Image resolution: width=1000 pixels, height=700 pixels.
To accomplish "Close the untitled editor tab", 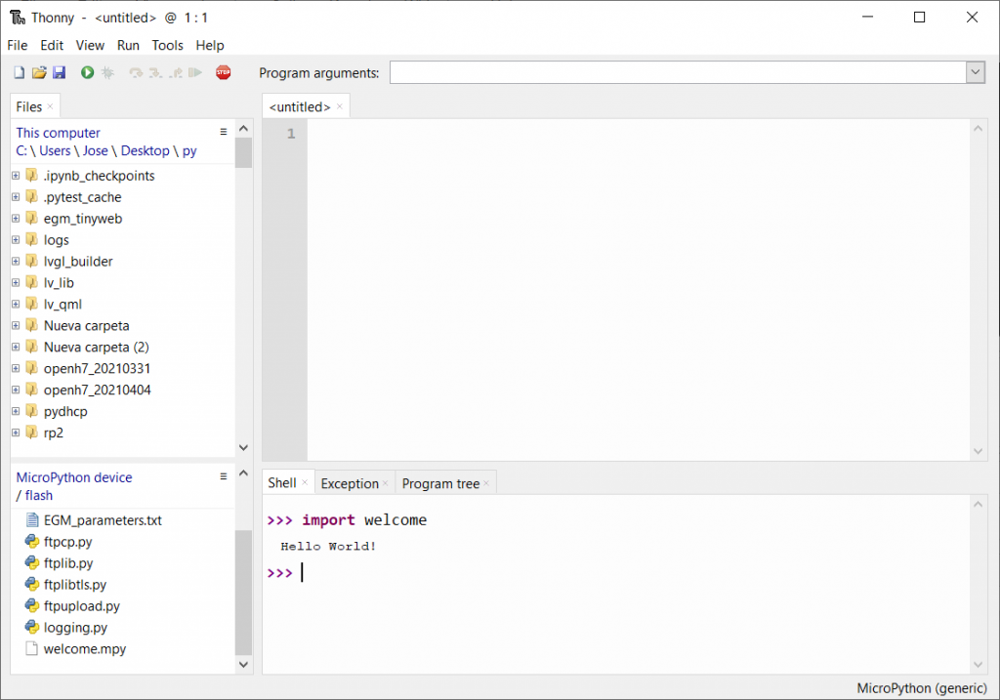I will pyautogui.click(x=340, y=106).
